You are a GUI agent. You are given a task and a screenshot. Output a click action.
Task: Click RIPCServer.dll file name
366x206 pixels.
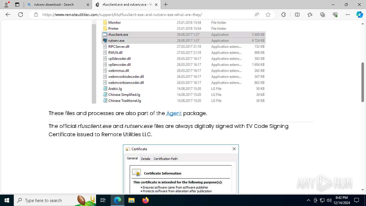119,46
